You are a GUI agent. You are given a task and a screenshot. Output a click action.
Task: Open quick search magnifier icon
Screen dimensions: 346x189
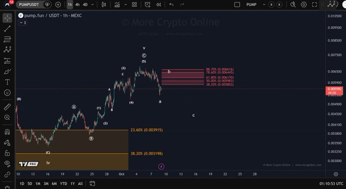pos(293,5)
